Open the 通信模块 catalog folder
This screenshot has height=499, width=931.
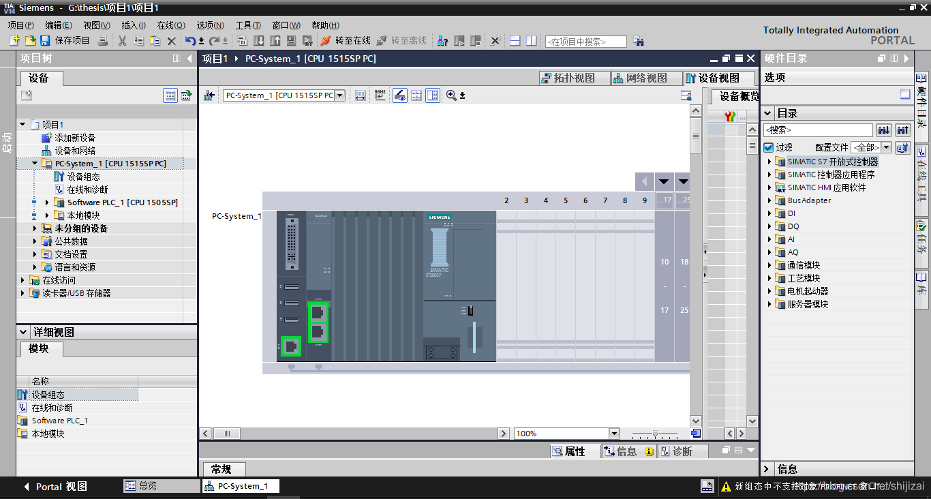point(803,265)
